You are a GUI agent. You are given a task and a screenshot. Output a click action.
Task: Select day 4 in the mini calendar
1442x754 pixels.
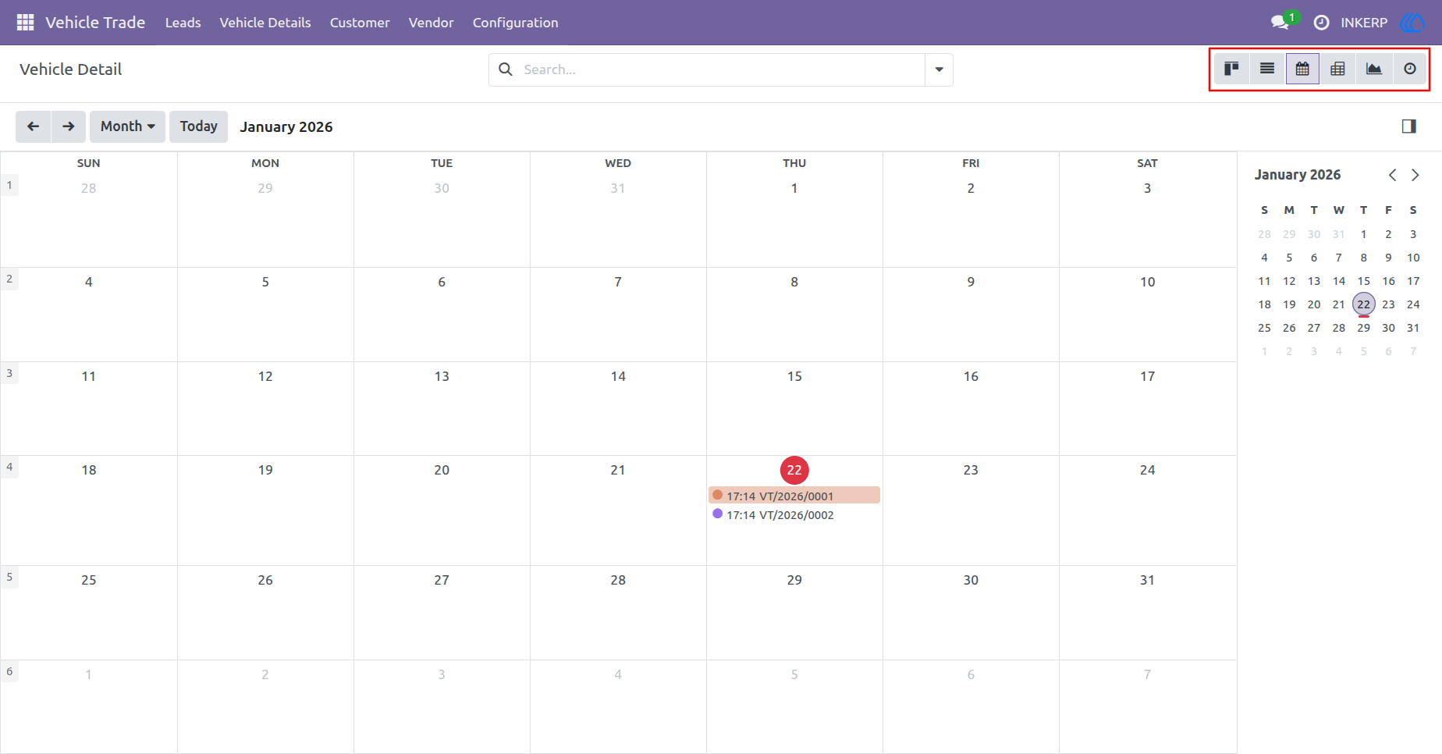[x=1264, y=258]
